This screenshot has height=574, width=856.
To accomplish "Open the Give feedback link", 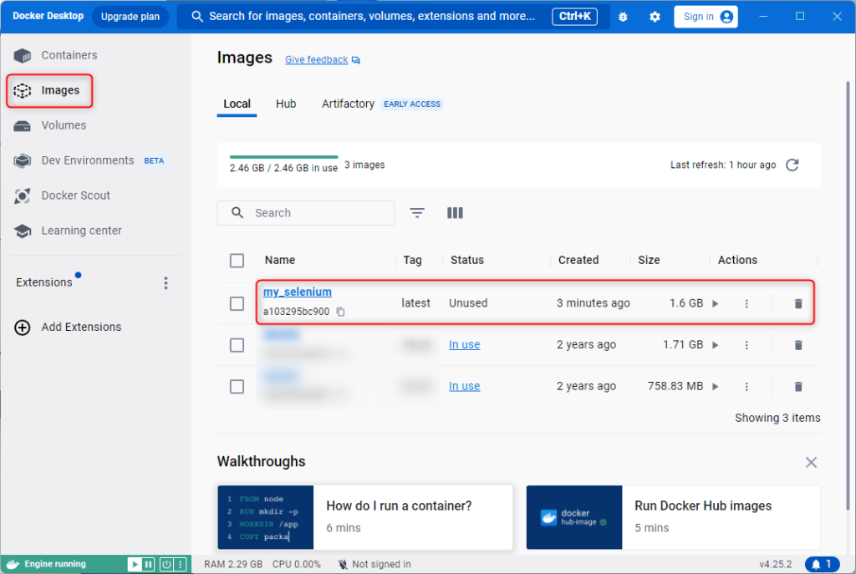I will click(316, 59).
